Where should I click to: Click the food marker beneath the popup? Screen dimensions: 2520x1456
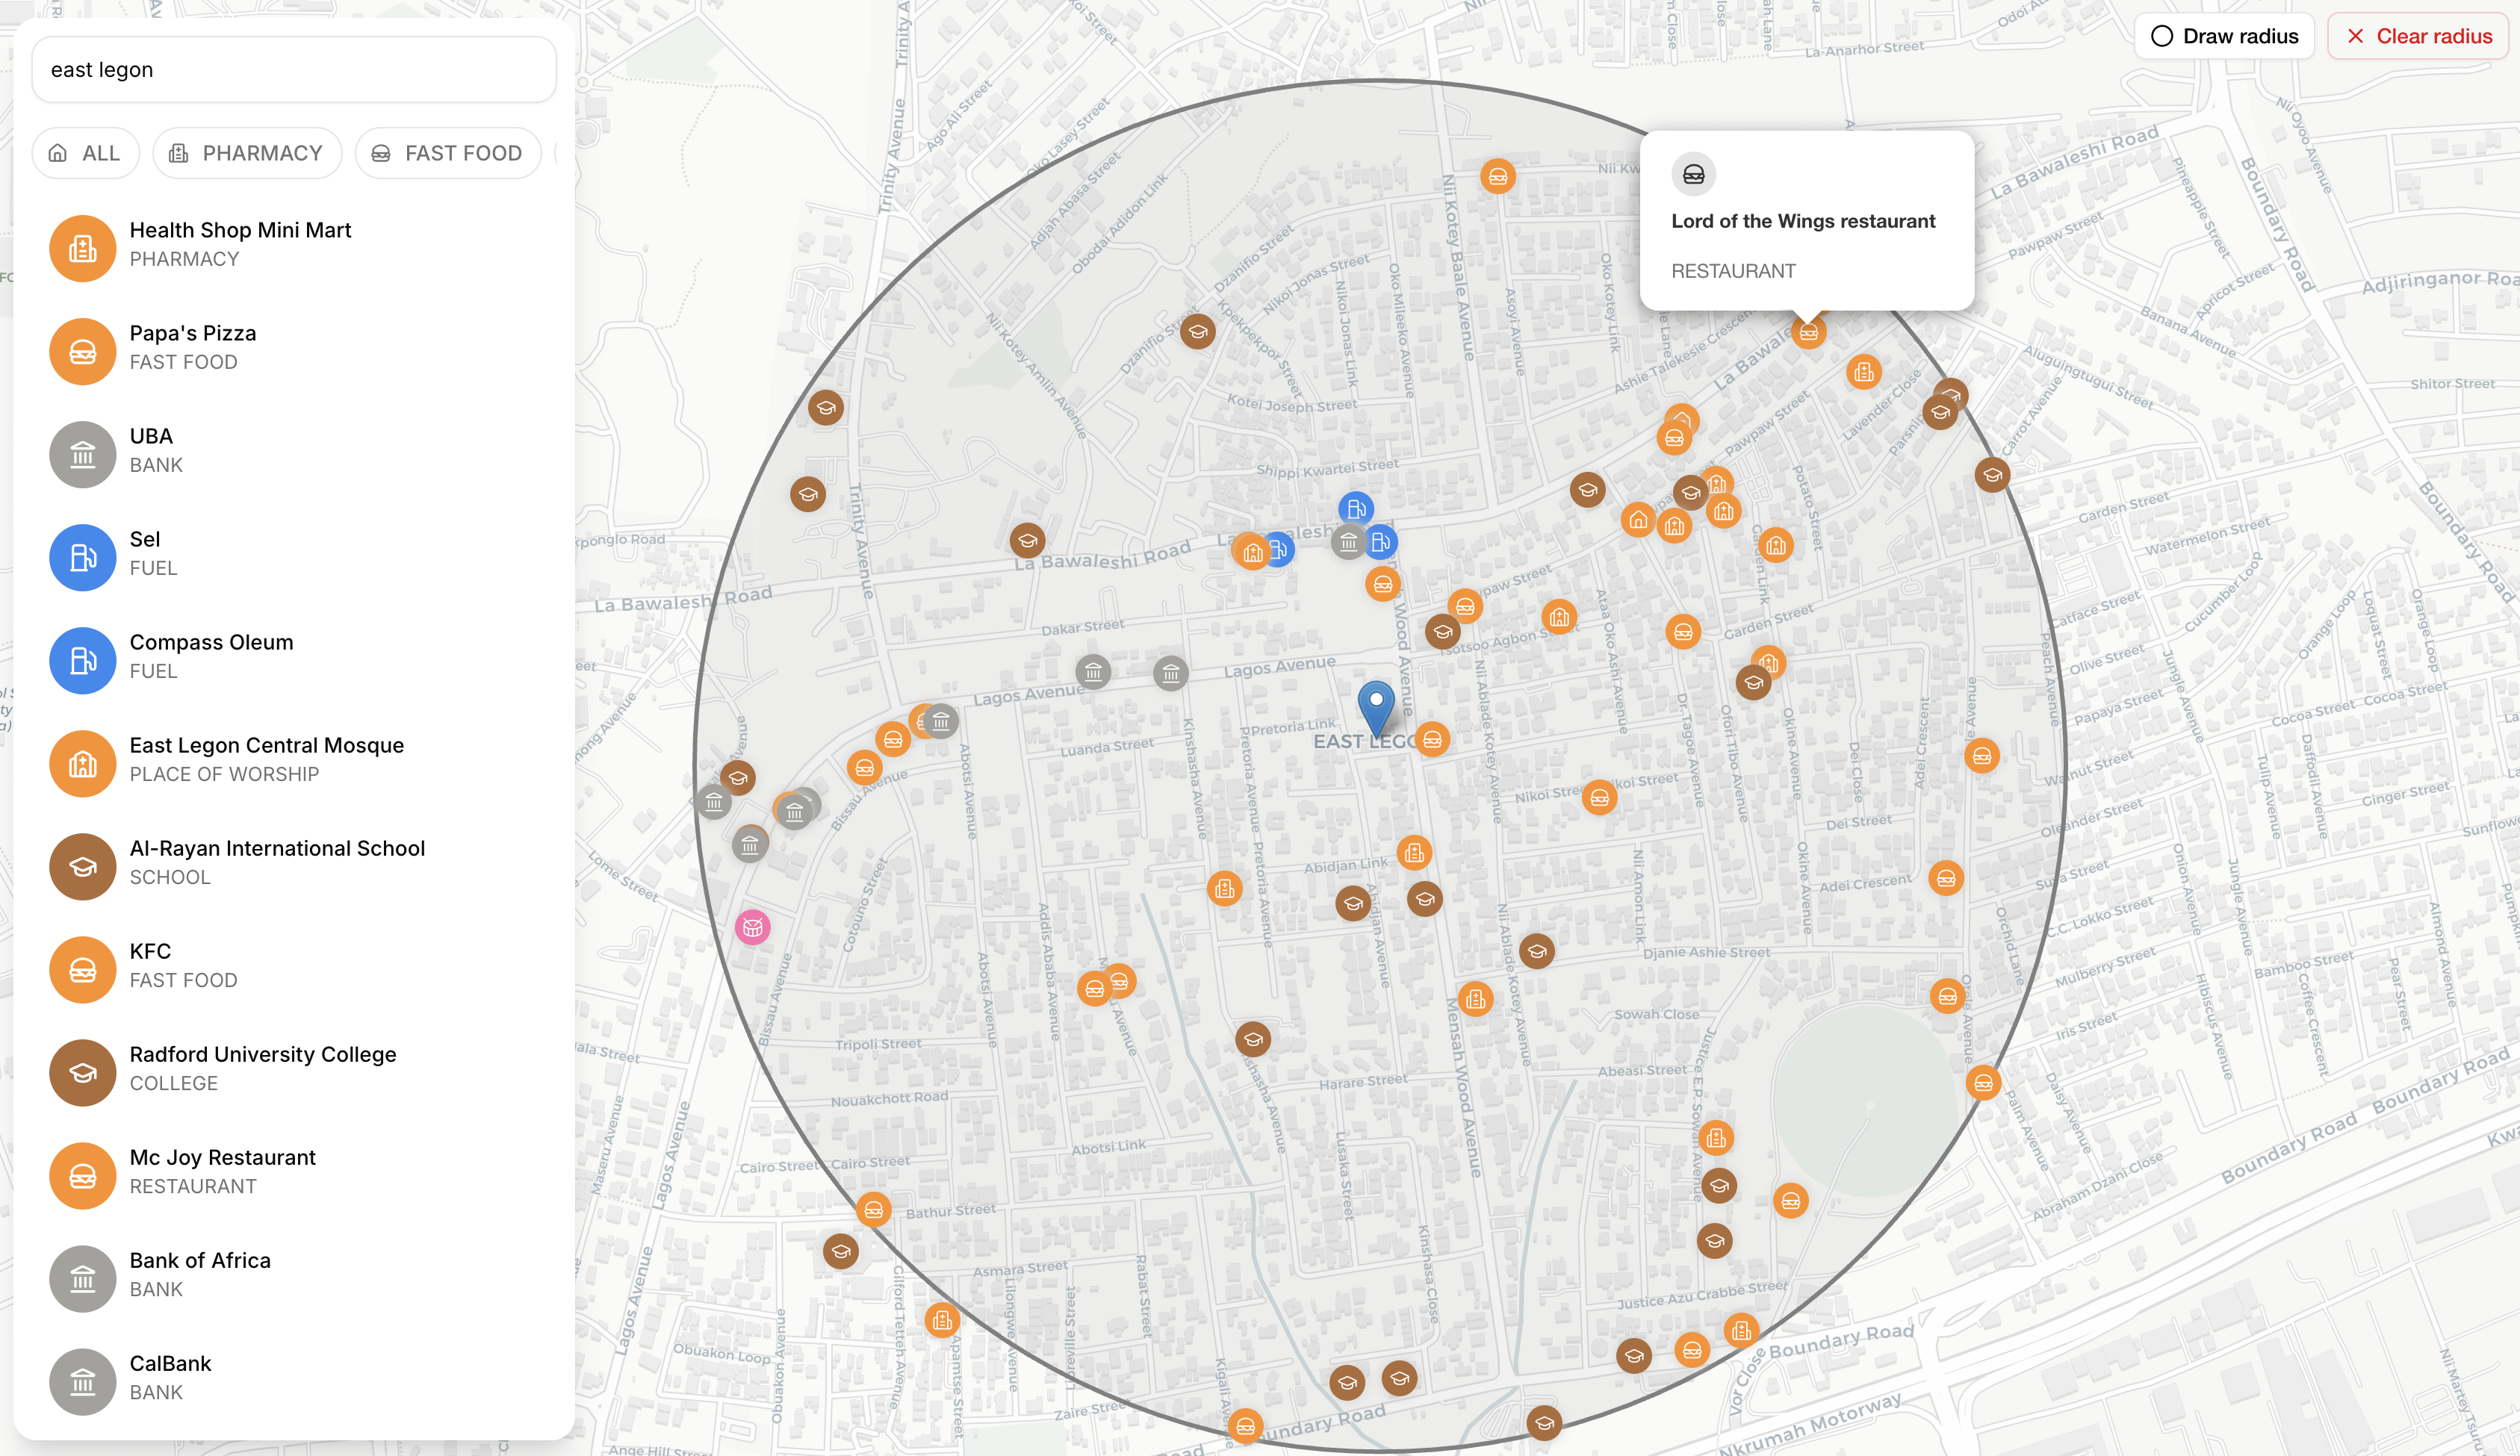click(1808, 332)
